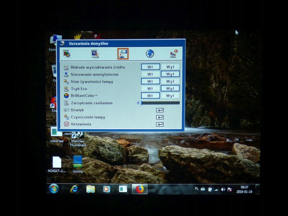Viewport: 288px width, 216px height.
Task: Launch Firefox from the taskbar
Action: click(140, 189)
